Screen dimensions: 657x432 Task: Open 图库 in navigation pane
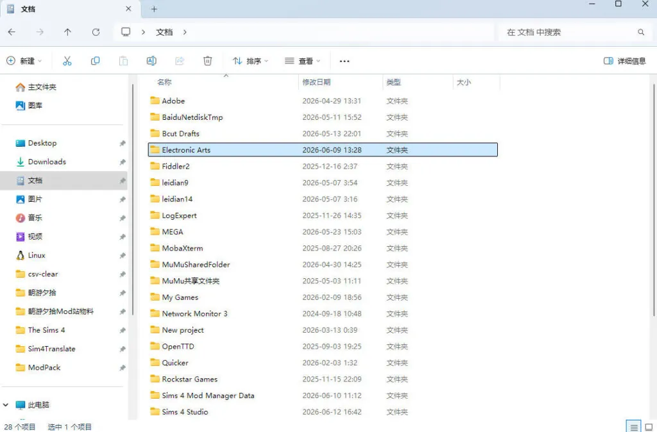click(x=29, y=106)
